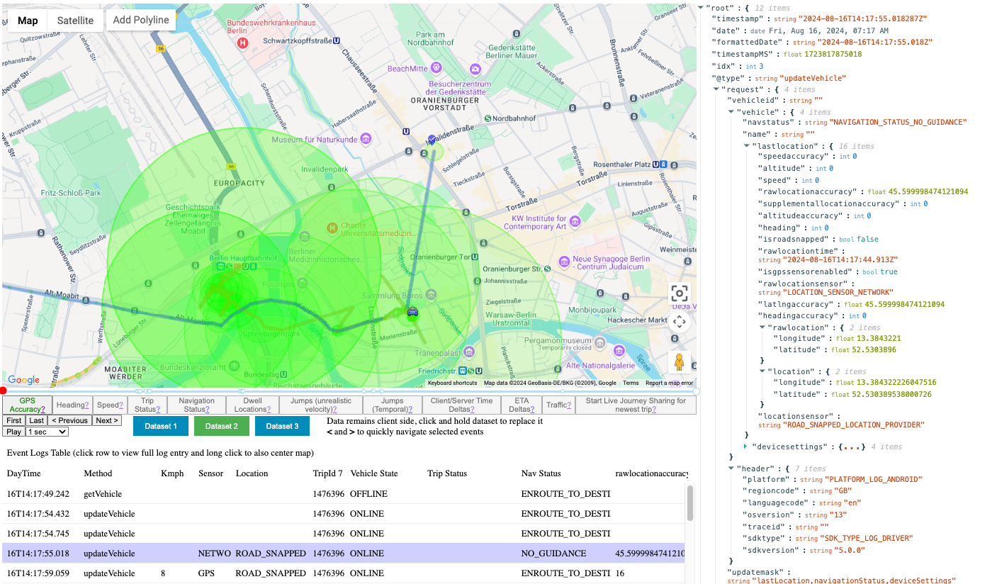The width and height of the screenshot is (997, 584).
Task: Toggle Jumps (Temporal) overlay
Action: coord(392,405)
